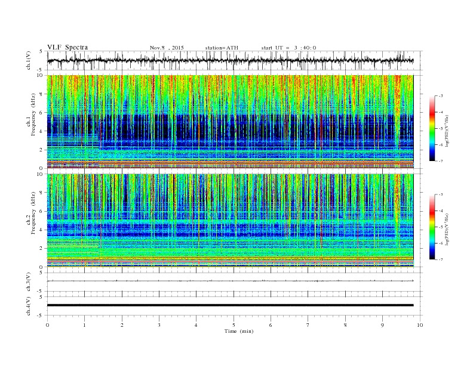Click the "ch.1(V)" axis label
Viewport: 473px width, 365px height.
[x=29, y=61]
